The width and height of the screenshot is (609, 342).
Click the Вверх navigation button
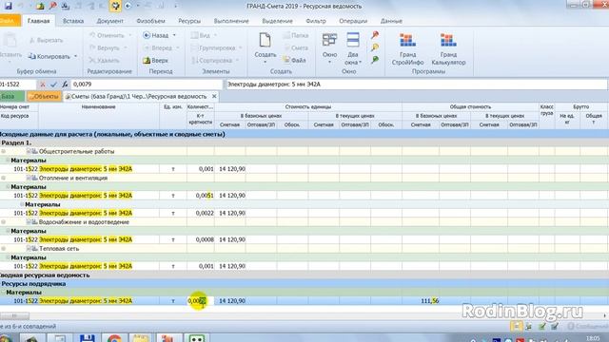coord(155,61)
